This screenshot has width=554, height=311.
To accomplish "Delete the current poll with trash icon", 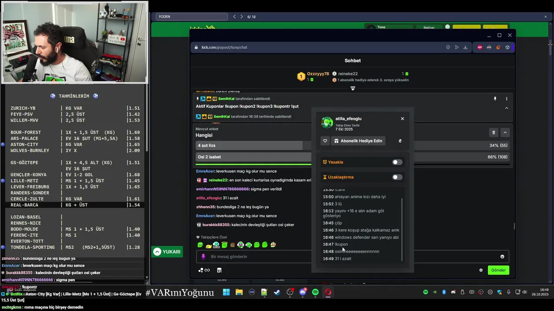I will pos(493,133).
